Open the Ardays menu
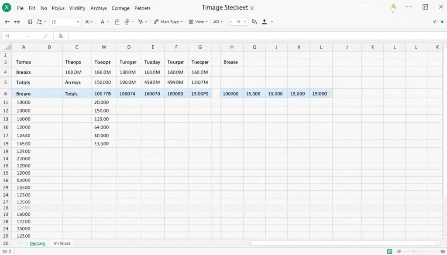 [x=99, y=8]
